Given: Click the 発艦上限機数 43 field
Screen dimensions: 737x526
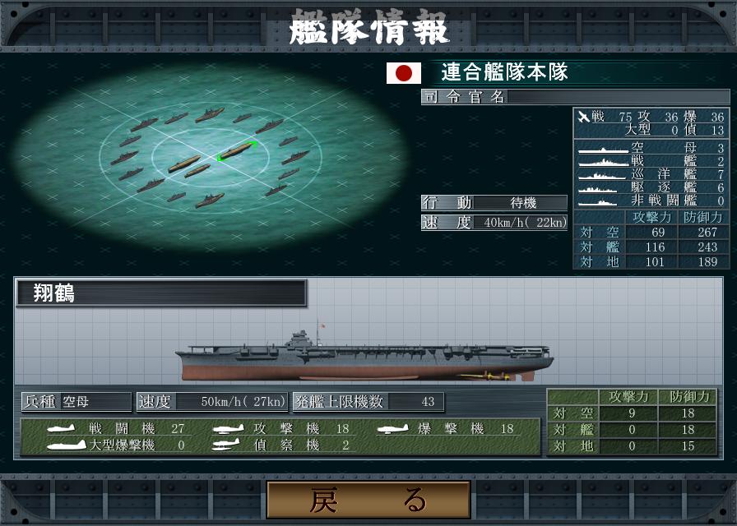Looking at the screenshot, I should tap(368, 402).
